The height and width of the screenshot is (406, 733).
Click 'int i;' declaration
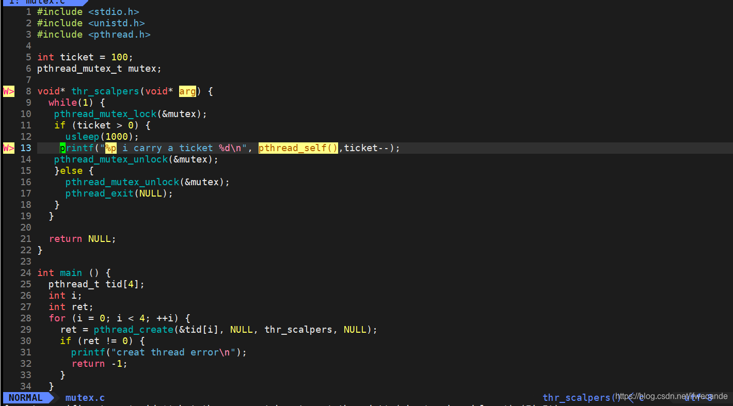click(x=66, y=296)
